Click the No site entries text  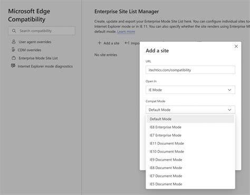tap(105, 55)
